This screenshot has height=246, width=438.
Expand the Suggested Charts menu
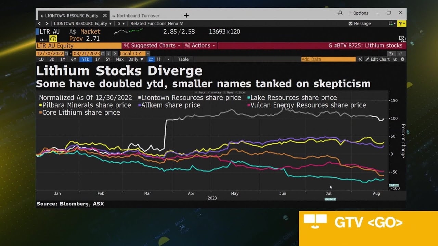(x=152, y=45)
